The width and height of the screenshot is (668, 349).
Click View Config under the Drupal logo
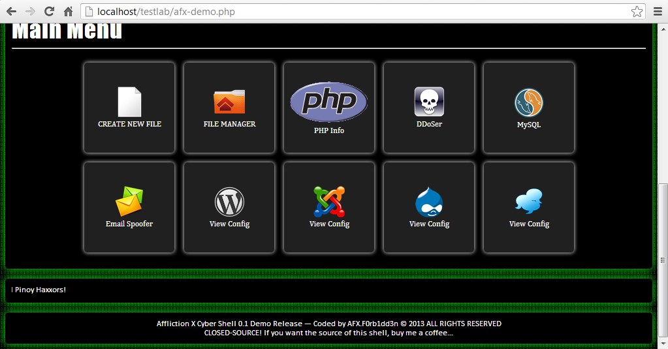429,224
